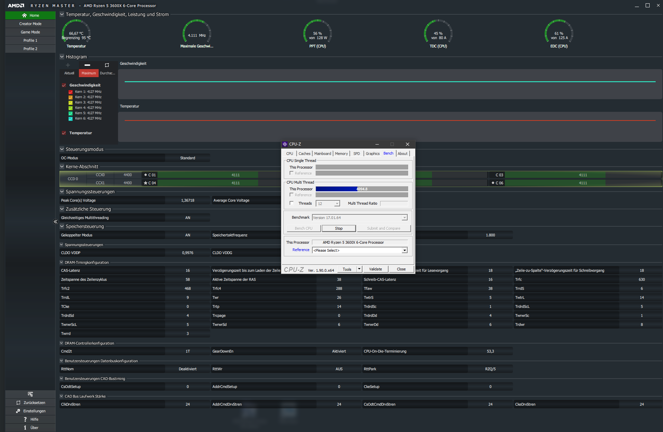Select the Game Mode sidebar item
The width and height of the screenshot is (663, 432).
pos(30,32)
